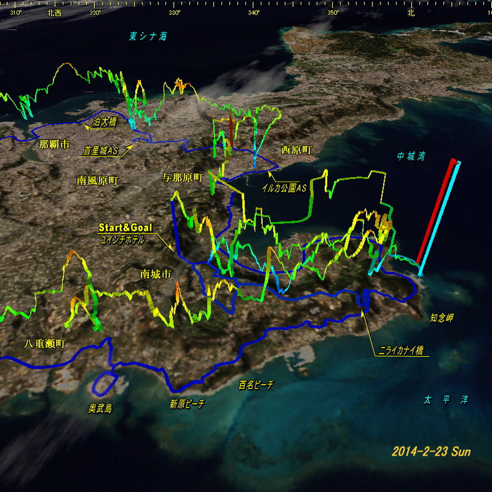Image resolution: width=492 pixels, height=492 pixels.
Task: Click the 北西 compass direction label
Action: [54, 12]
